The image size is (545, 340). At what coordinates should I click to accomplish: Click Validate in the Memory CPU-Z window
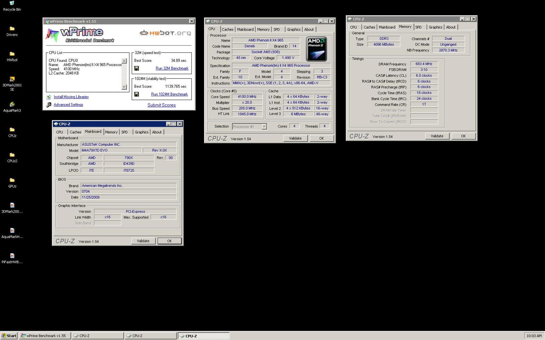437,136
